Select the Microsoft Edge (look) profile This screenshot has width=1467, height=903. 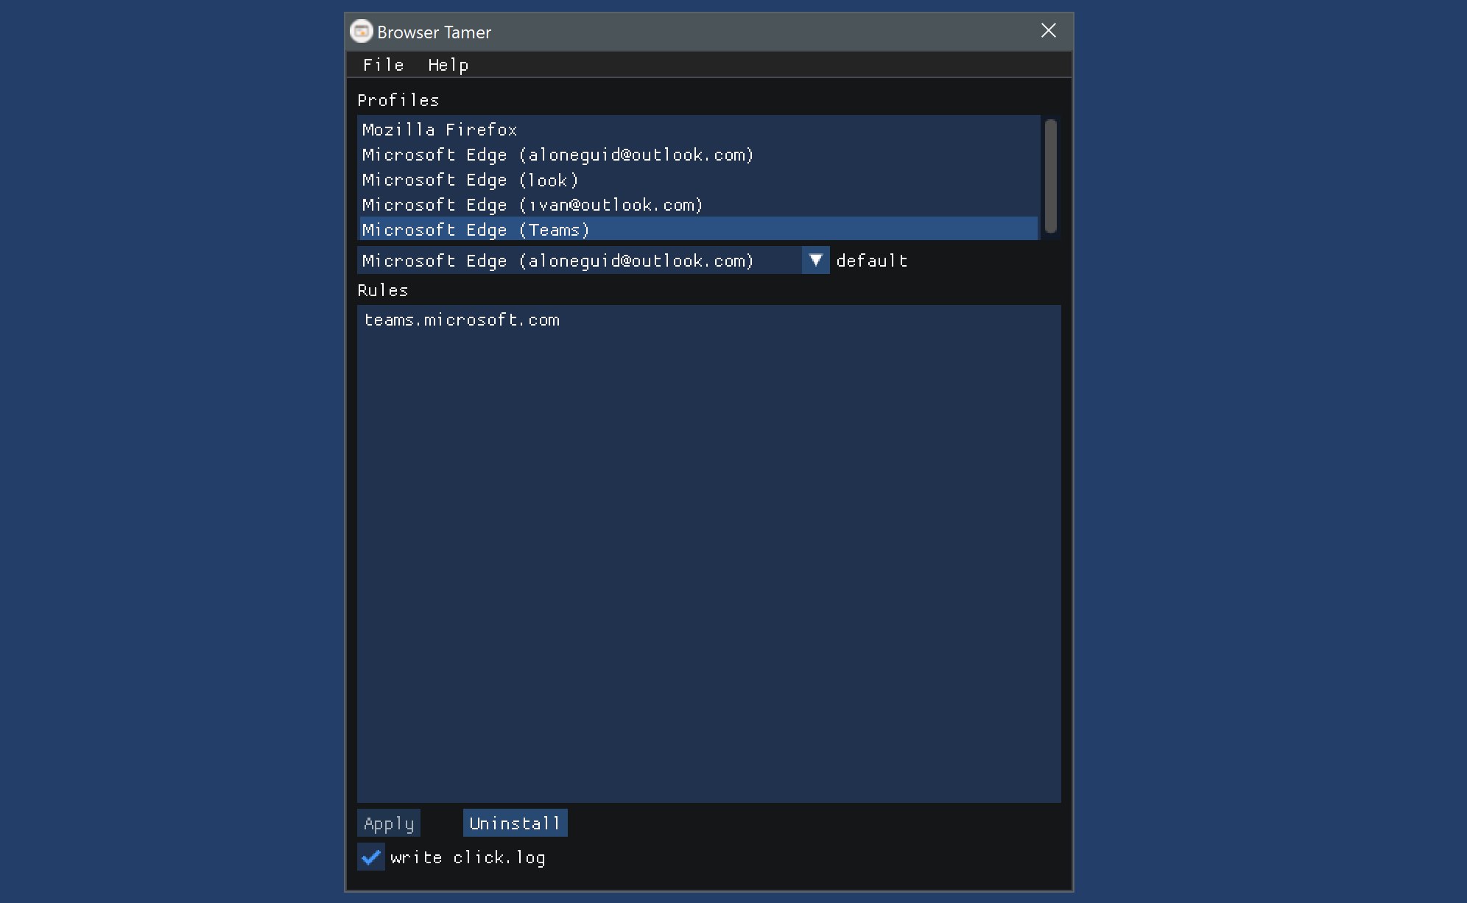click(x=698, y=180)
